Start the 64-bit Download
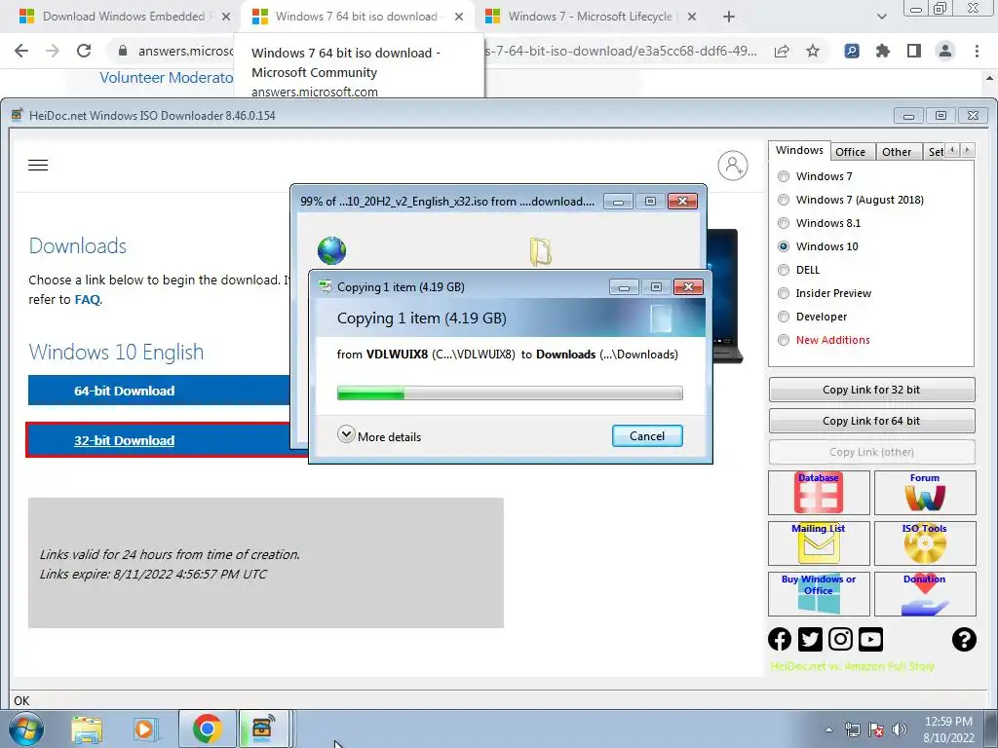 [124, 391]
